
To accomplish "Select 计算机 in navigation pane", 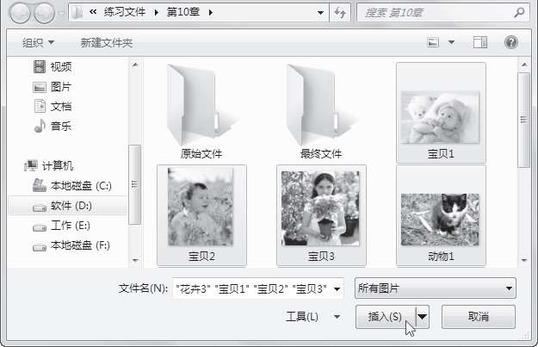I will [x=48, y=166].
